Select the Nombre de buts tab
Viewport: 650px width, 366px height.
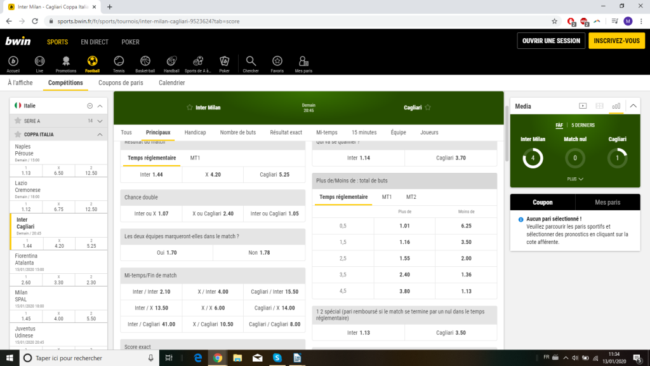tap(238, 132)
